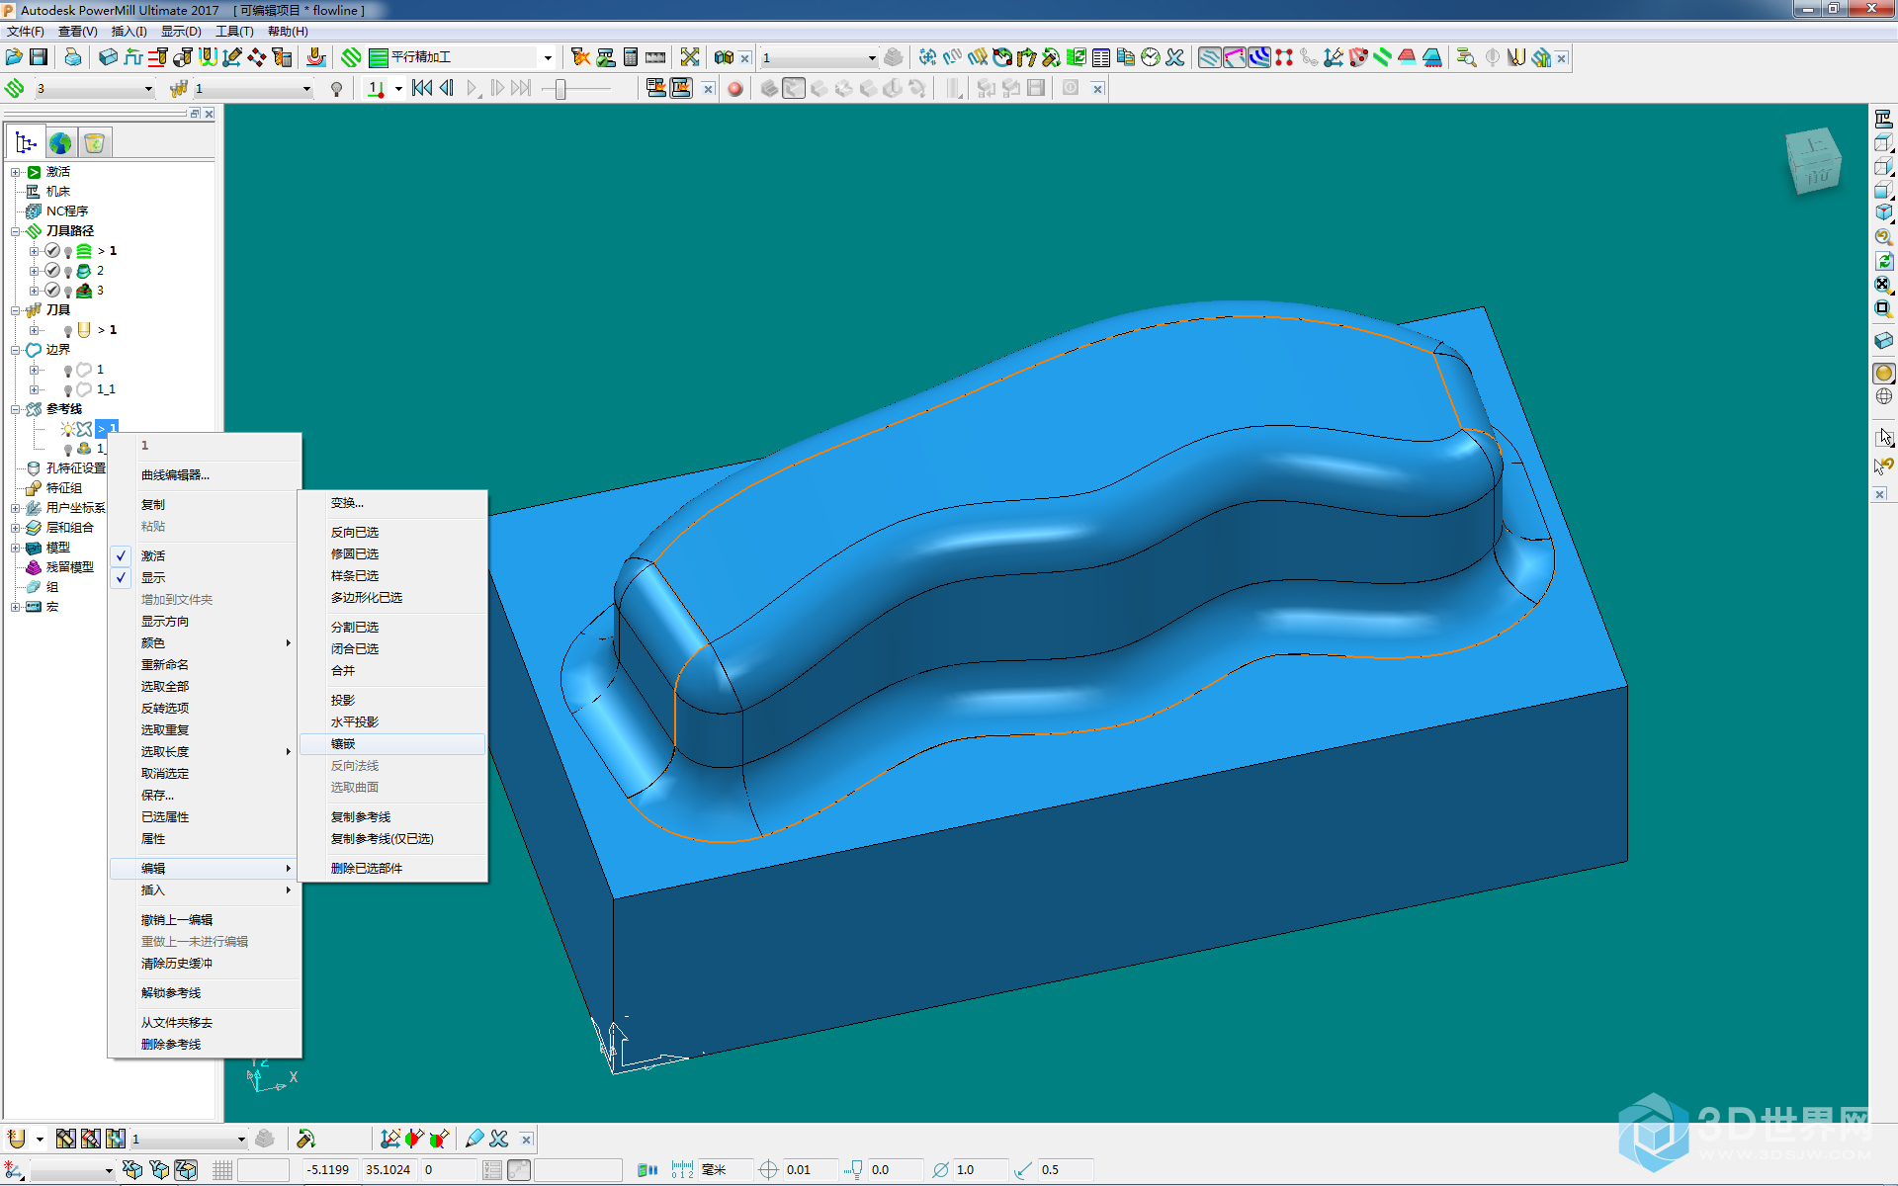
Task: Open the toolpath calculator icon
Action: tap(631, 57)
